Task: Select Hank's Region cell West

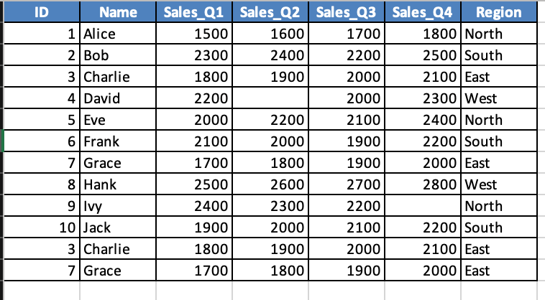Action: 499,184
